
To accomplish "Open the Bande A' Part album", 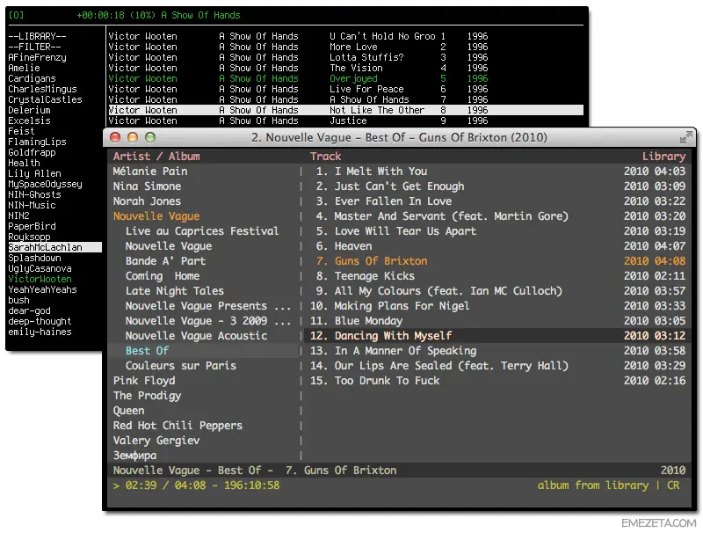I will pyautogui.click(x=165, y=261).
